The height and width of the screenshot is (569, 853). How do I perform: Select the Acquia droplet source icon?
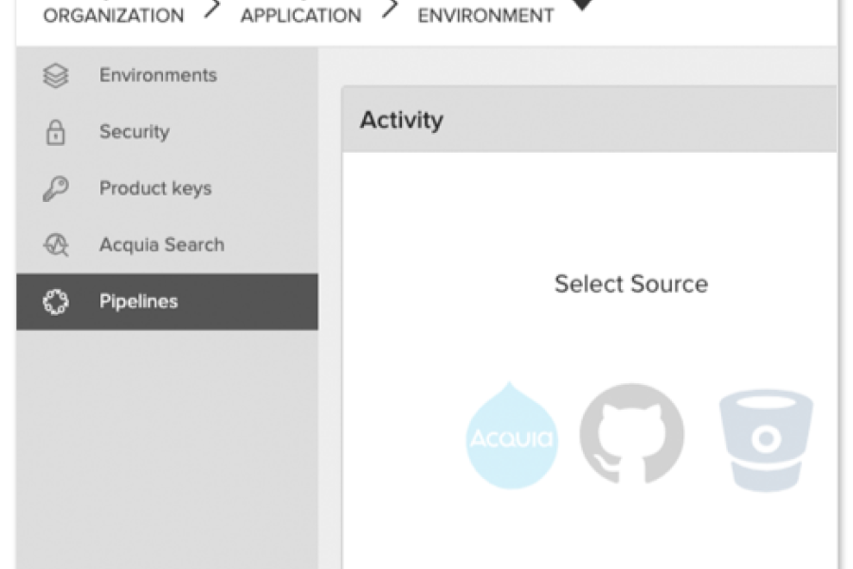coord(512,436)
